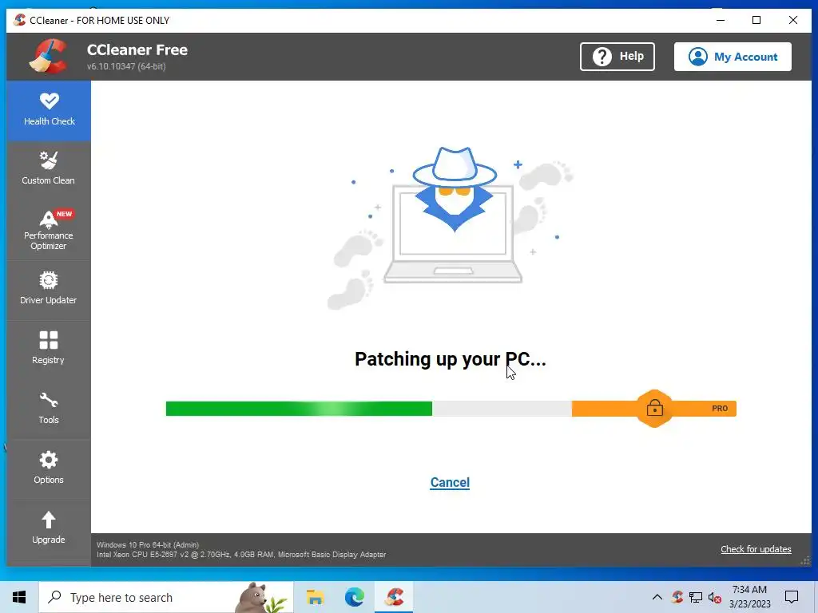Screen dimensions: 818x613
Task: Click the CCleaner logo in header
Action: pyautogui.click(x=49, y=57)
